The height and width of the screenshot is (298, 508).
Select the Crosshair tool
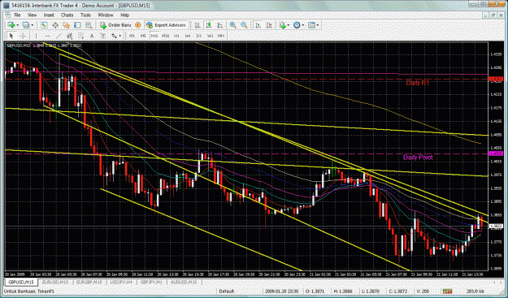click(23, 36)
